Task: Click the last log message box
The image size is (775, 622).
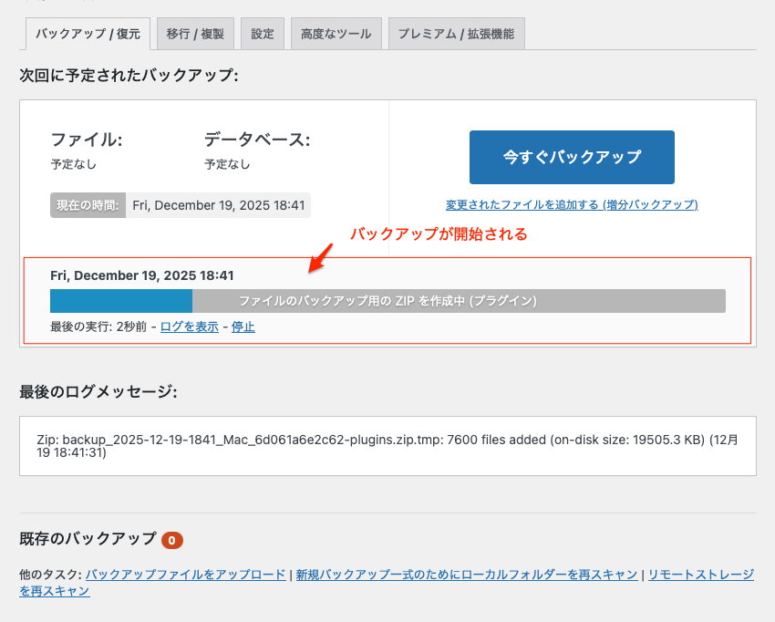Action: 387,446
